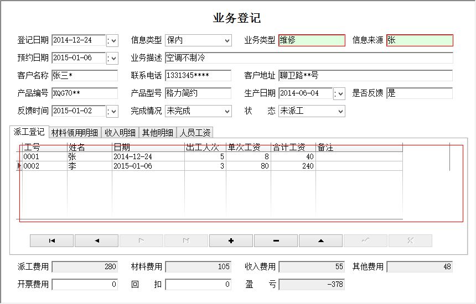476x304 pixels.
Task: Click the 姓名 cell 张
Action: pyautogui.click(x=90, y=156)
